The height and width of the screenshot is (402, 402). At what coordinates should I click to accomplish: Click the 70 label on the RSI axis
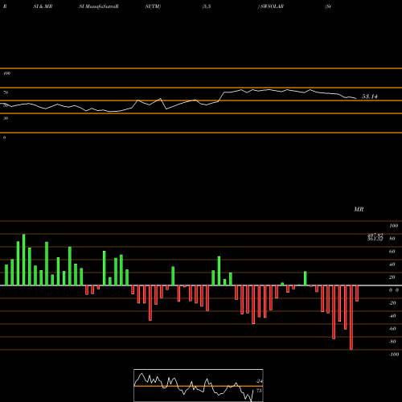click(6, 92)
